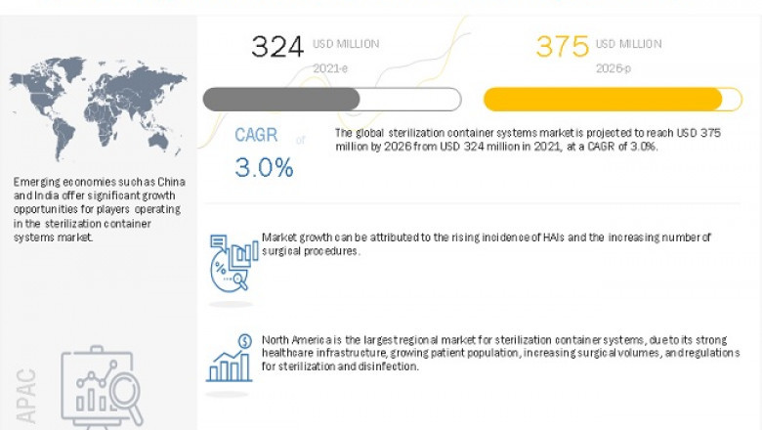Click the market analysis document icon
Screen dimensions: 762x430
tap(232, 263)
